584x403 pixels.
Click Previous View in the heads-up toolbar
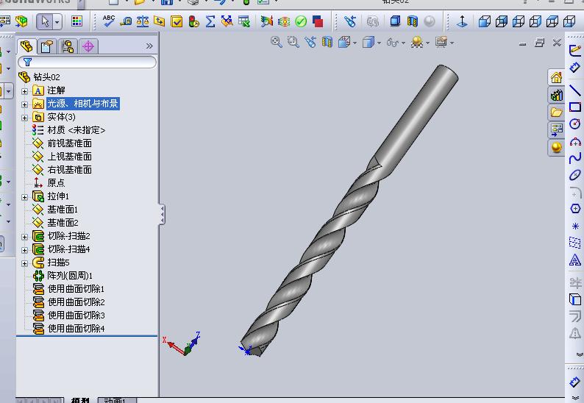click(x=310, y=42)
